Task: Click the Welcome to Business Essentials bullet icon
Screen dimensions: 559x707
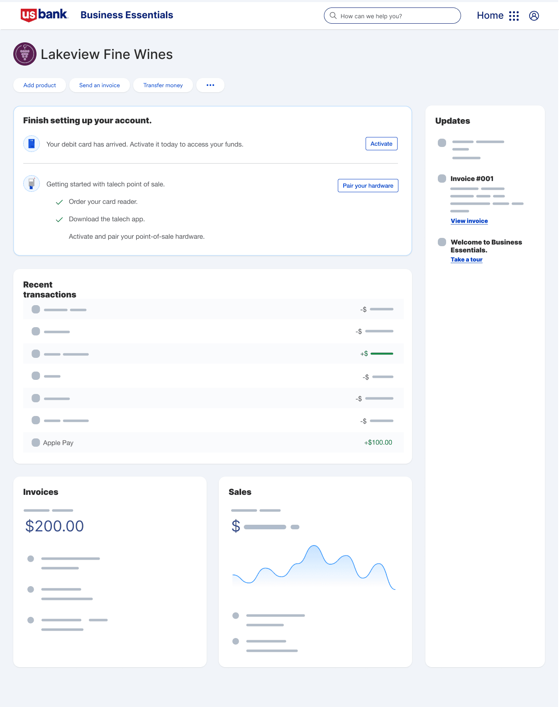Action: (442, 242)
